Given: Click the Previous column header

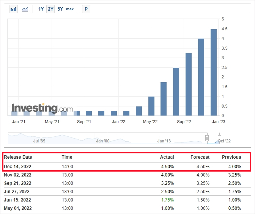Looking at the screenshot, I should tap(231, 157).
